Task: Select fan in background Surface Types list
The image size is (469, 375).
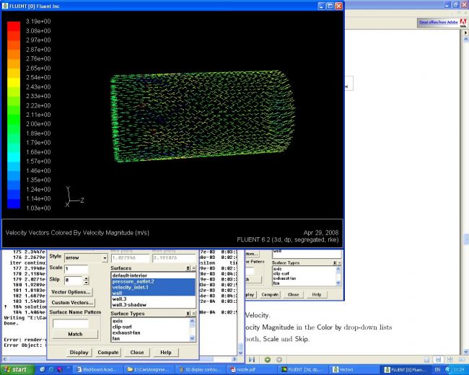Action: coord(304,283)
